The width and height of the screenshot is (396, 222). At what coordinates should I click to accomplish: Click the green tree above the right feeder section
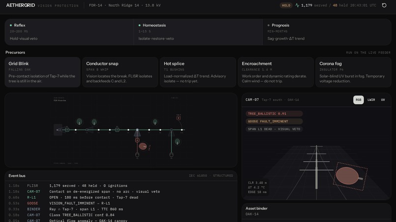click(155, 122)
